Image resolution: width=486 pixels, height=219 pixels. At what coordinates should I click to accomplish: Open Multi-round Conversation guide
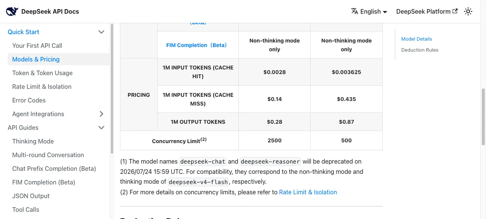pos(48,155)
